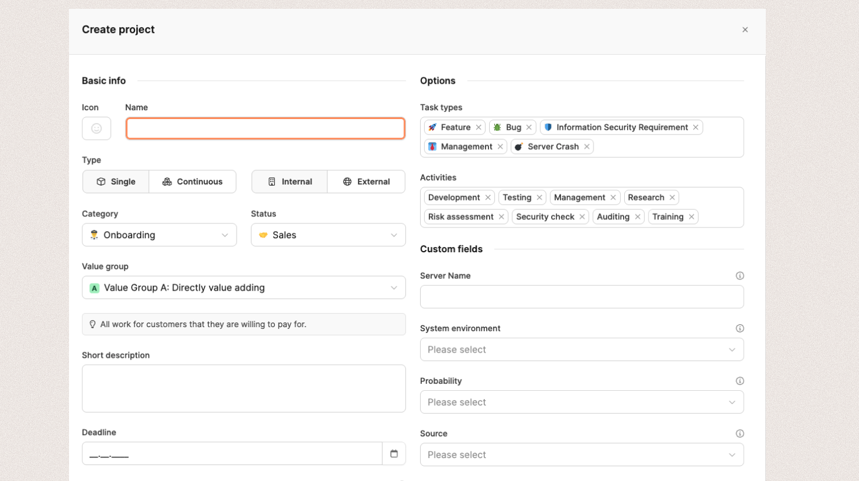Focus the Short description text area

pos(244,388)
